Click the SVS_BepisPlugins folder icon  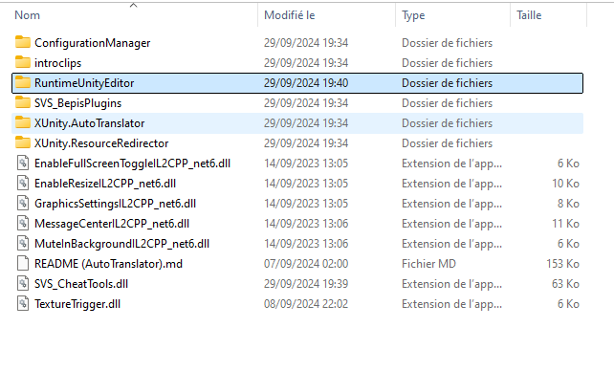pos(23,102)
